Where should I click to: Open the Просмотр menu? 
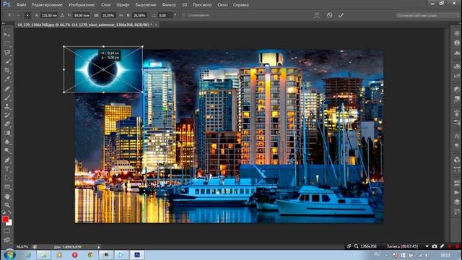click(202, 5)
